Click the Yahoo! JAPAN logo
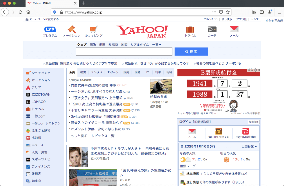284x186 pixels. point(142,32)
